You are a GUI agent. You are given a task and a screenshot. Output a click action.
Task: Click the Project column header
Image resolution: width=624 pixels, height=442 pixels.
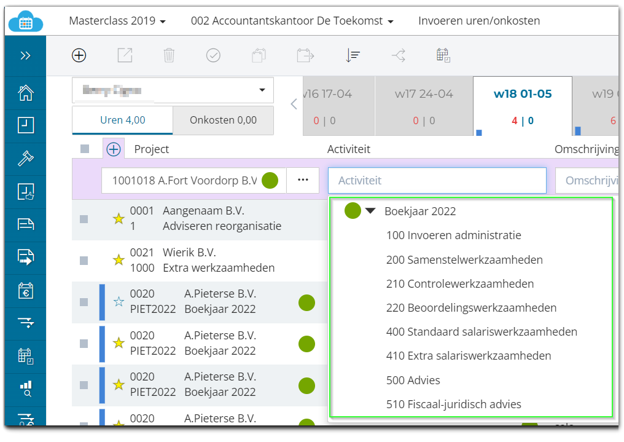pyautogui.click(x=152, y=149)
